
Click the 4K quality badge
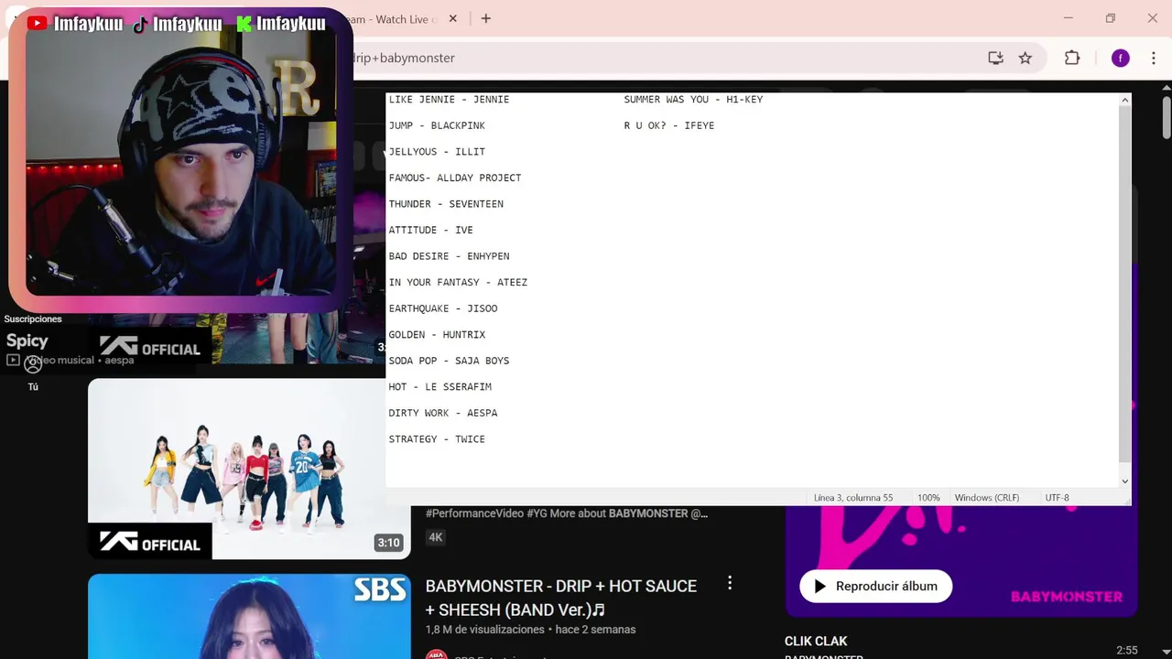(436, 537)
